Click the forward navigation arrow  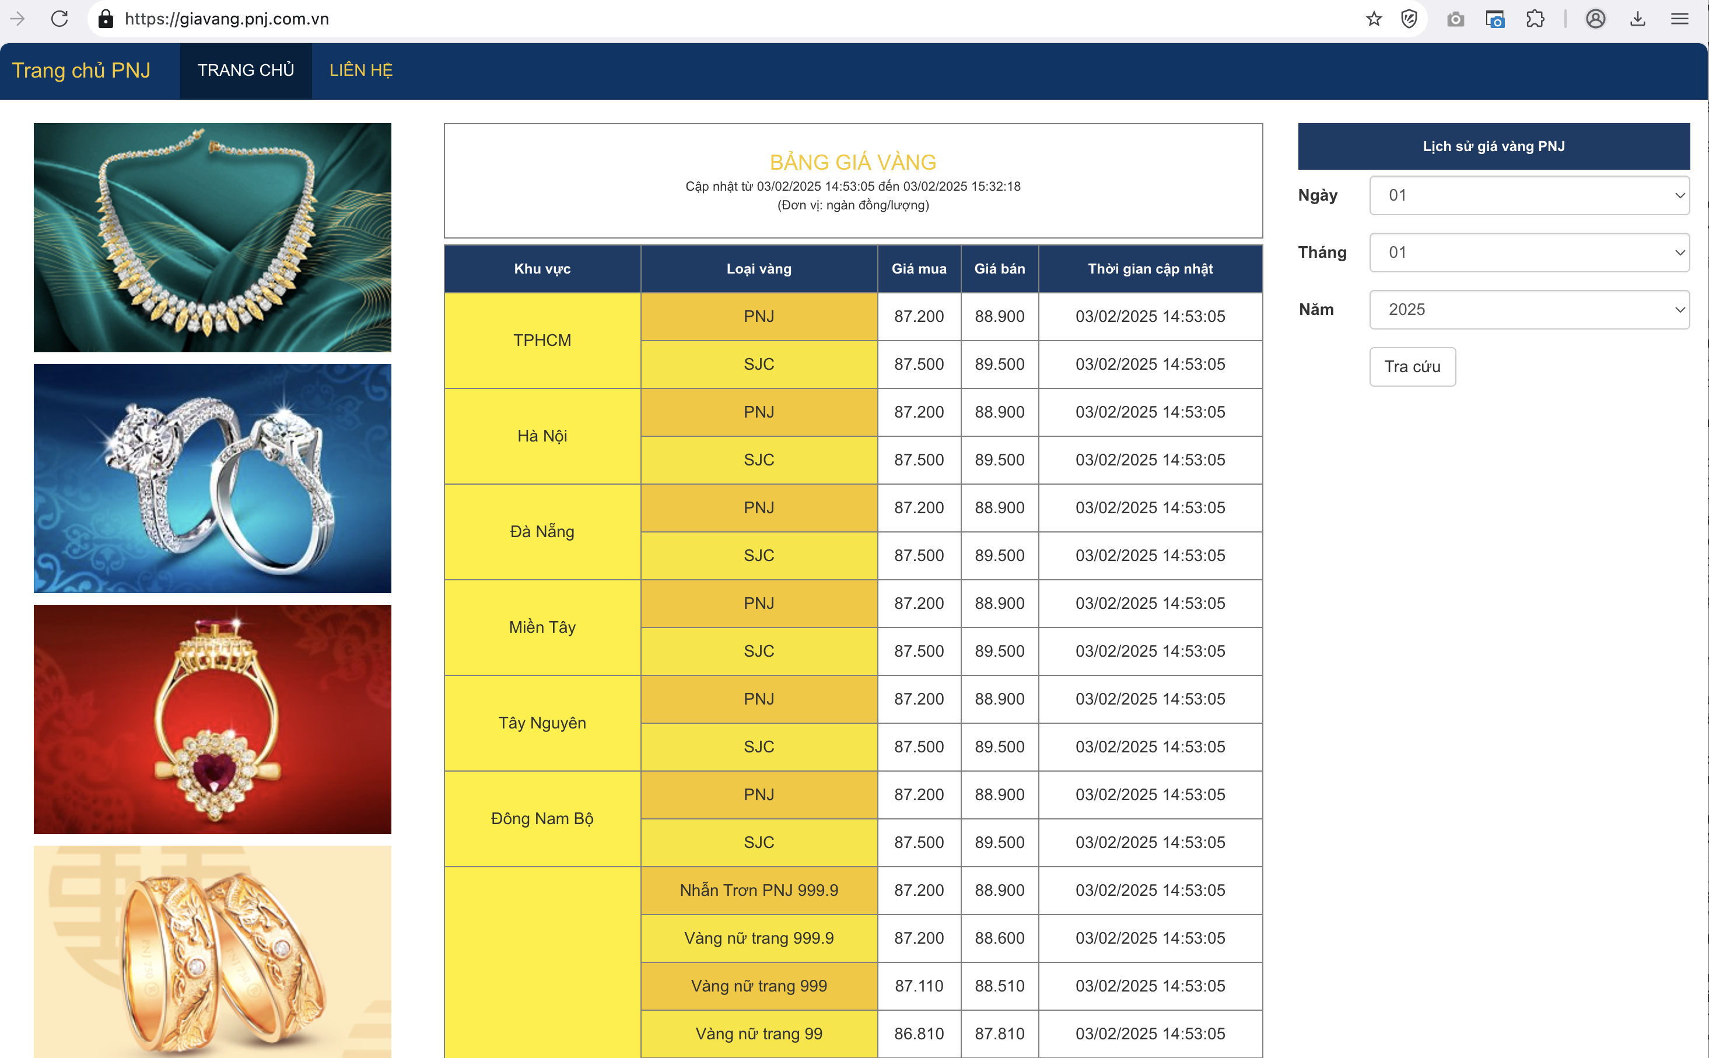pos(18,19)
